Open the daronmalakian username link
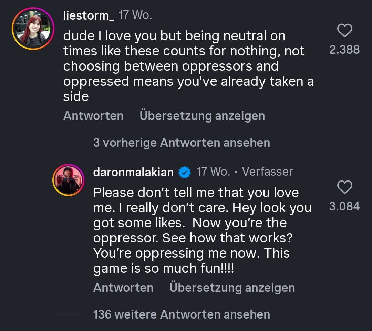The height and width of the screenshot is (331, 372). [133, 172]
